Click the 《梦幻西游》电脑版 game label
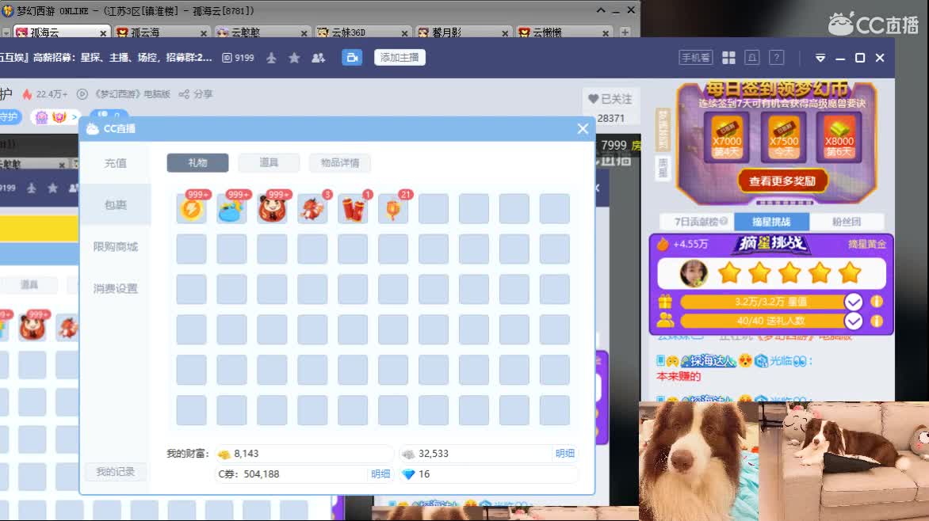 [x=132, y=94]
